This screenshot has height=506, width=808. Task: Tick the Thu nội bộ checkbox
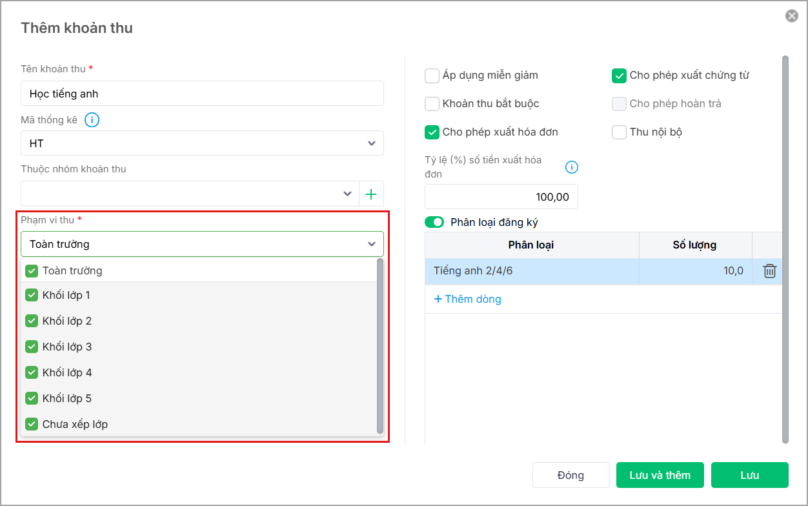coord(620,132)
